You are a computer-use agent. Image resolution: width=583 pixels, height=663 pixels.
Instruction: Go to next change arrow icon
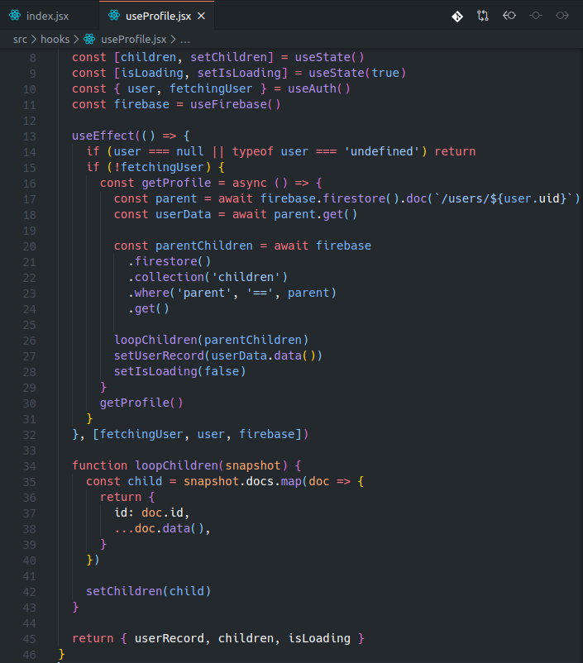tap(562, 16)
